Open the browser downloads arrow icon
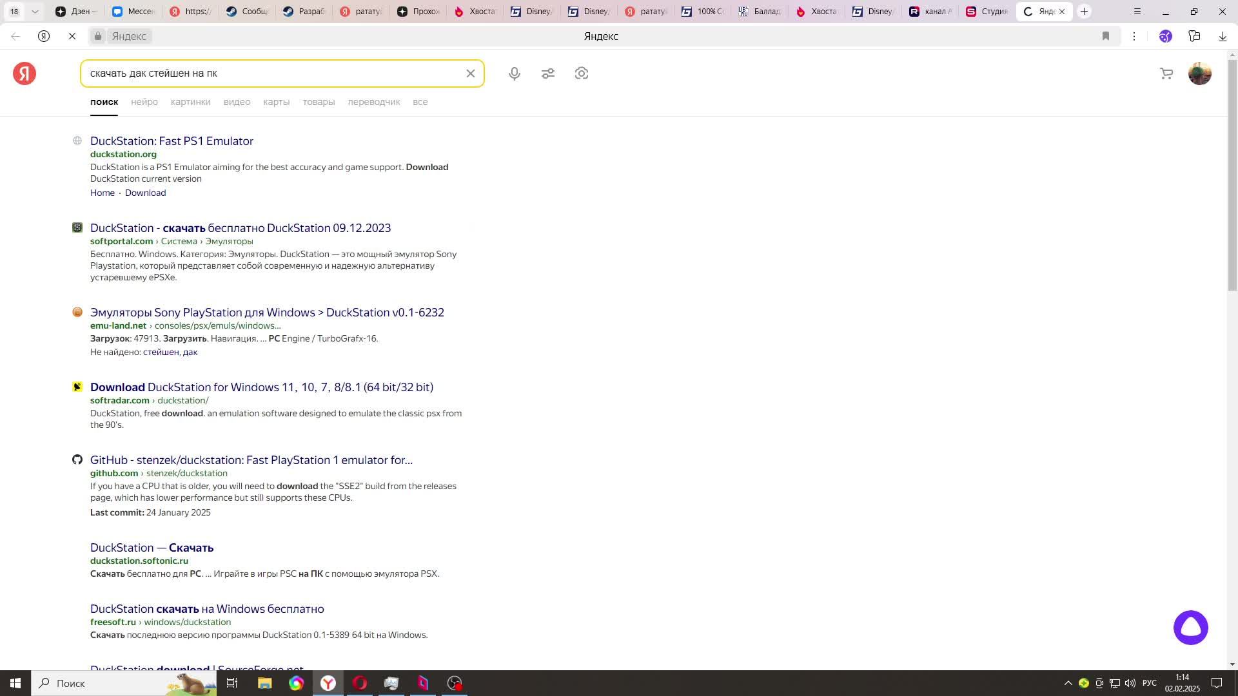This screenshot has height=696, width=1238. point(1223,36)
